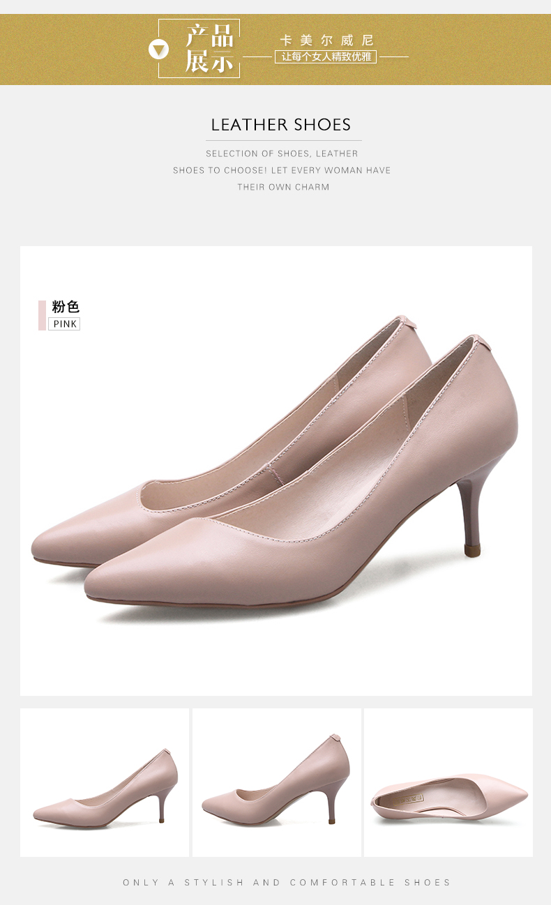
Task: Click the "THEIR OWN CHARM" text line
Action: tap(283, 187)
